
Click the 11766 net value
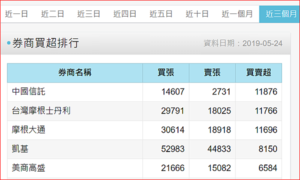266,111
